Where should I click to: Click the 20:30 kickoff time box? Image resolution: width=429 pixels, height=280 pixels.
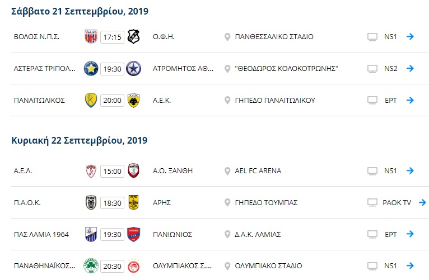point(112,266)
